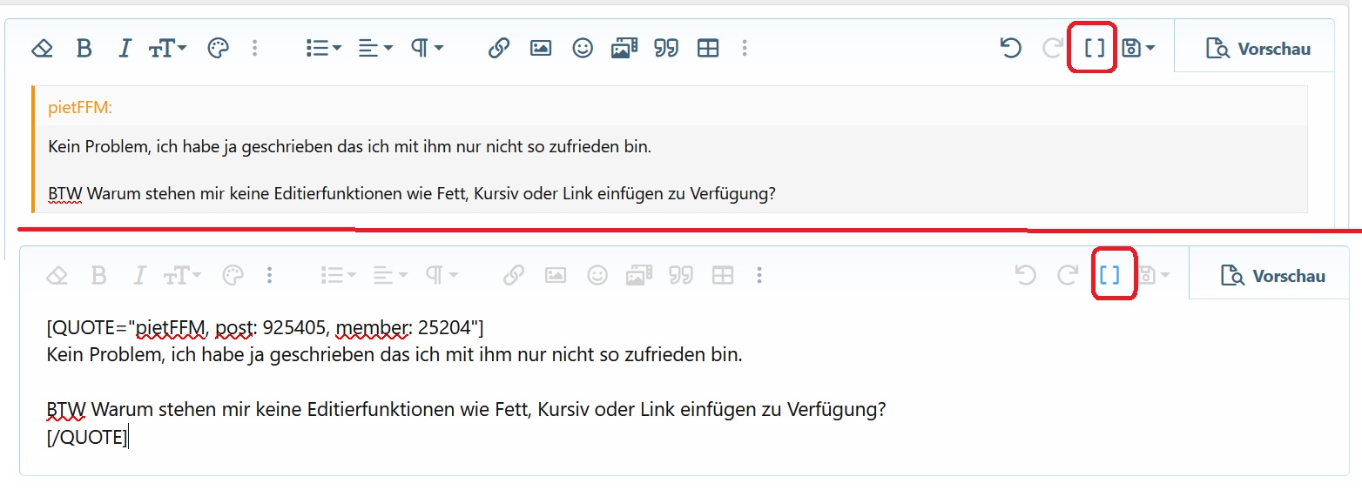Open the text color palette in the top editor

(x=218, y=49)
